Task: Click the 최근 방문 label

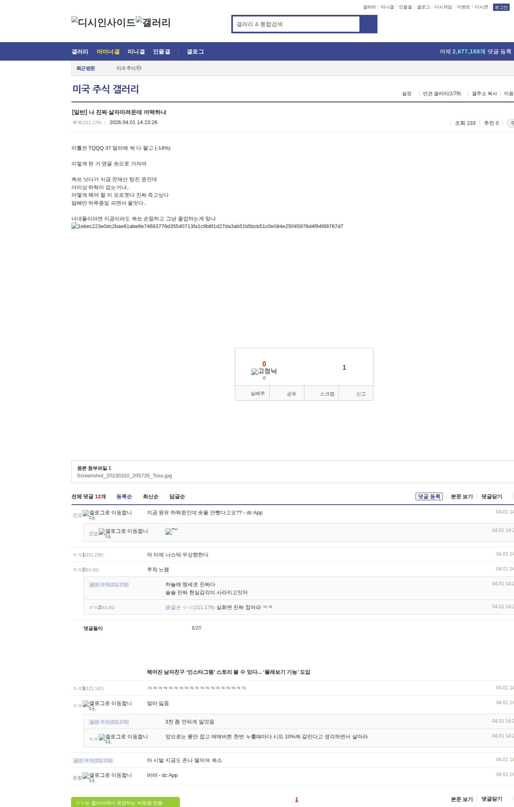Action: 86,69
